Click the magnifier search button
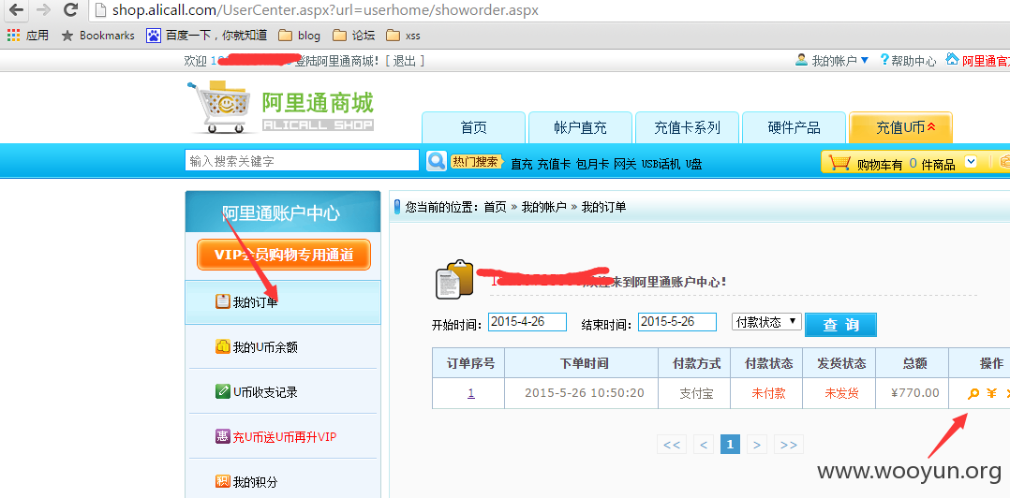The height and width of the screenshot is (498, 1010). [x=436, y=161]
